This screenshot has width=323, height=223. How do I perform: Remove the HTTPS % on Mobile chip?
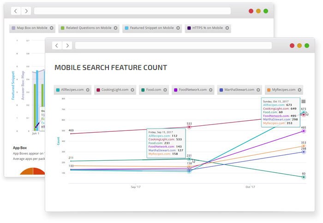click(x=227, y=28)
